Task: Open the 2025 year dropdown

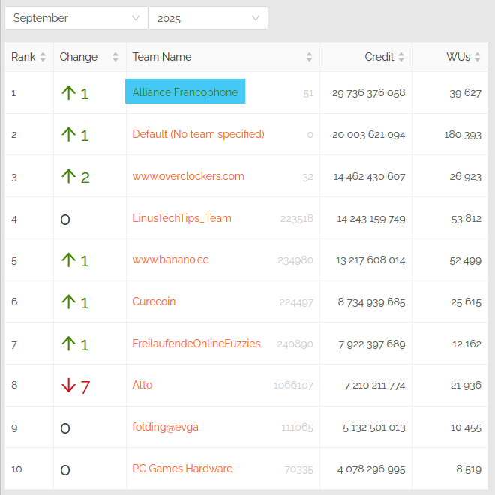Action: pyautogui.click(x=208, y=18)
